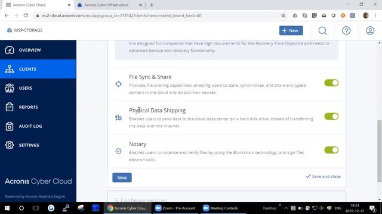382x214 pixels.
Task: Open Settings in the sidebar
Action: 38,145
